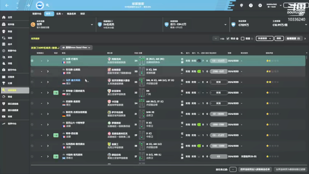Check the 租借 loan checkbox
309x174 pixels.
coord(243,38)
